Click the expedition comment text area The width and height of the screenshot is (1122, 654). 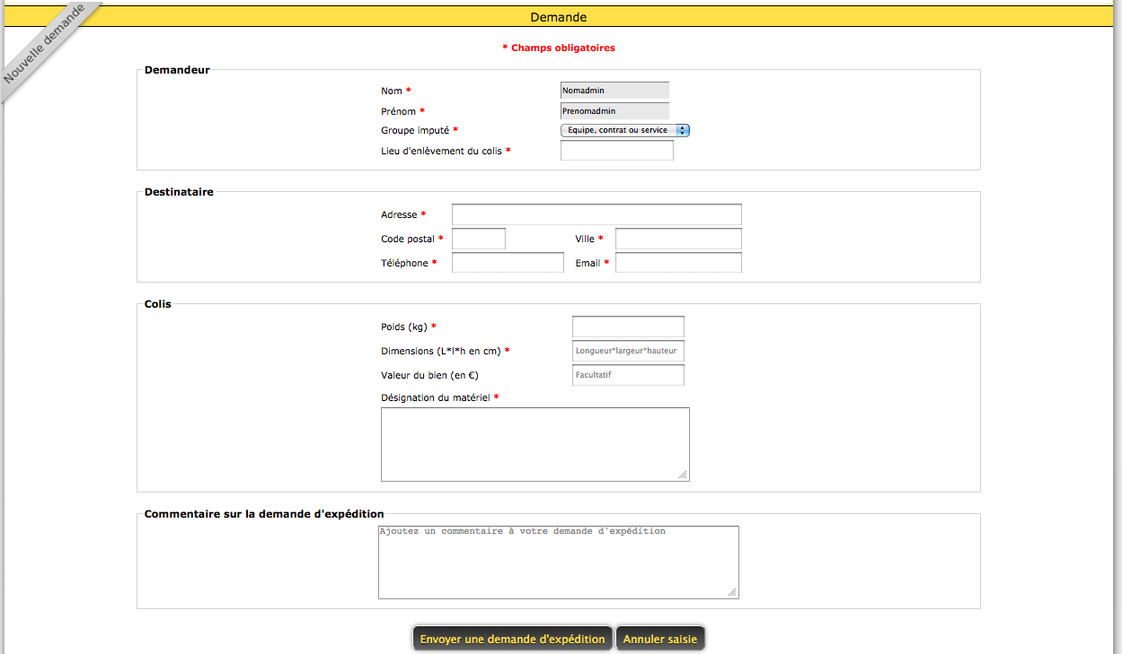click(558, 562)
